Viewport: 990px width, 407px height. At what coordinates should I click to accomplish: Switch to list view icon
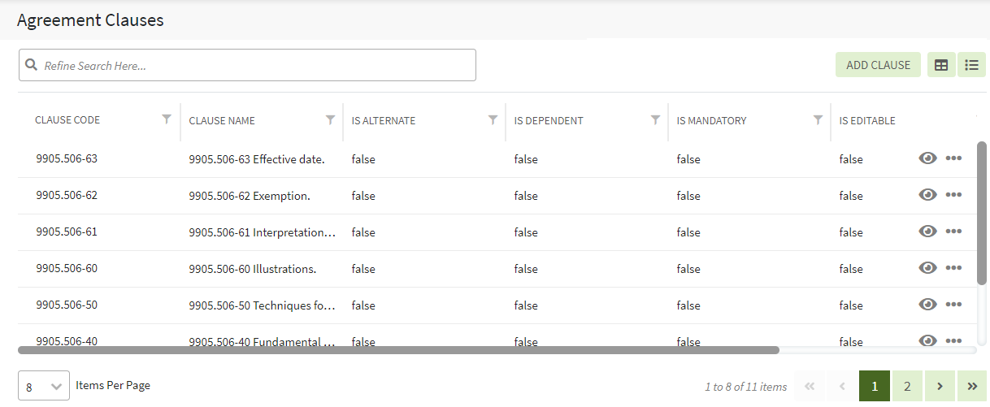(971, 65)
